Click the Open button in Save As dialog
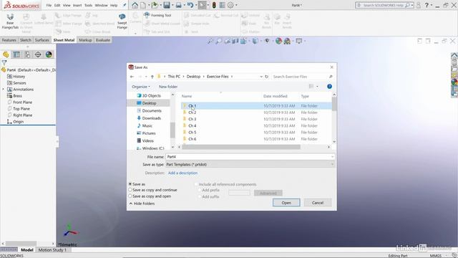 tap(286, 203)
